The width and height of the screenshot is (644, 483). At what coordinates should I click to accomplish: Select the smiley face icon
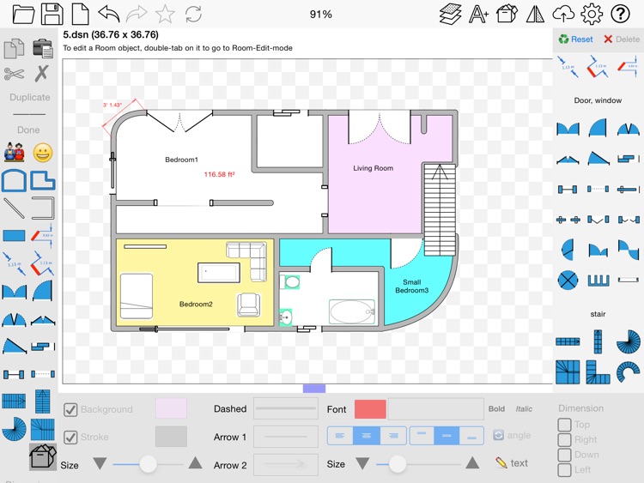tap(43, 154)
